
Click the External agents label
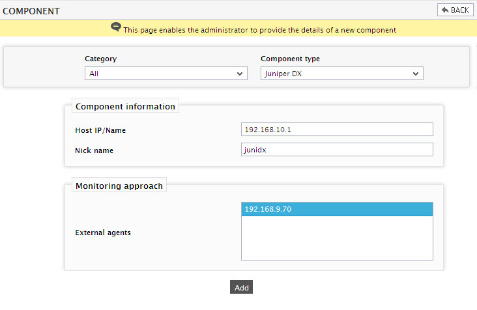(x=103, y=232)
